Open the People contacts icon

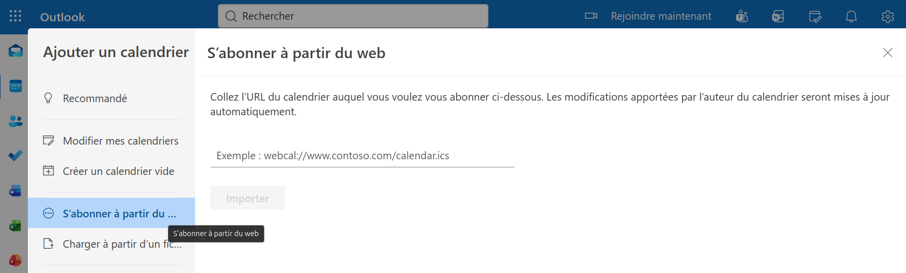click(x=15, y=121)
